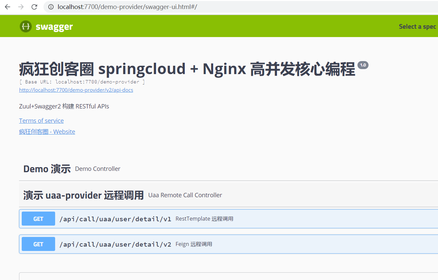Click the 'Zuul+Swagger2 构建 RESTful APIs' description
This screenshot has height=280, width=438.
(64, 106)
